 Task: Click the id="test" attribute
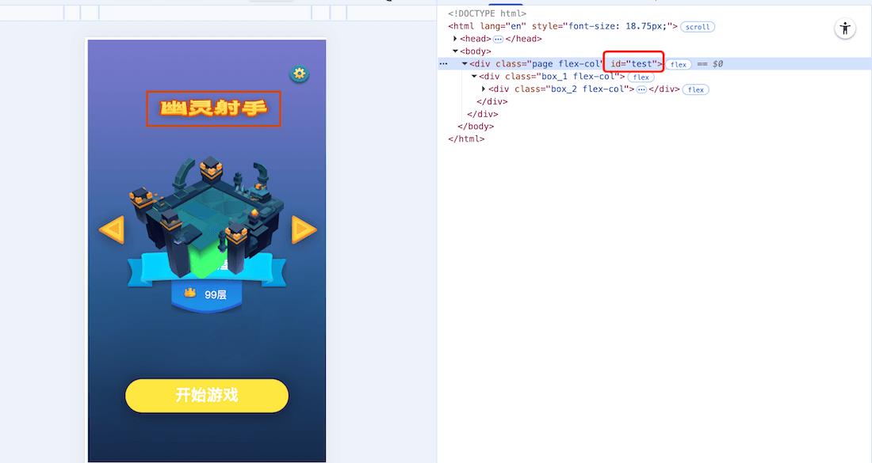tap(634, 64)
